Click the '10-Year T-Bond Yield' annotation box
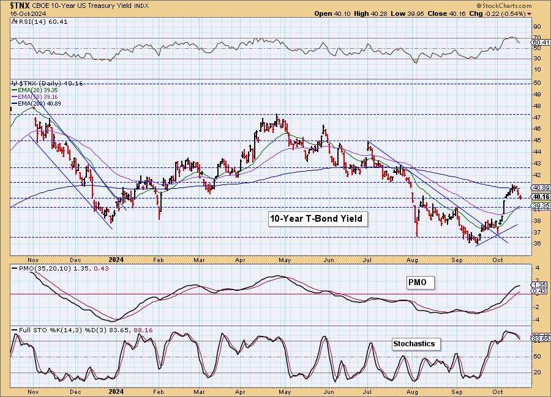This screenshot has width=551, height=397. point(318,219)
